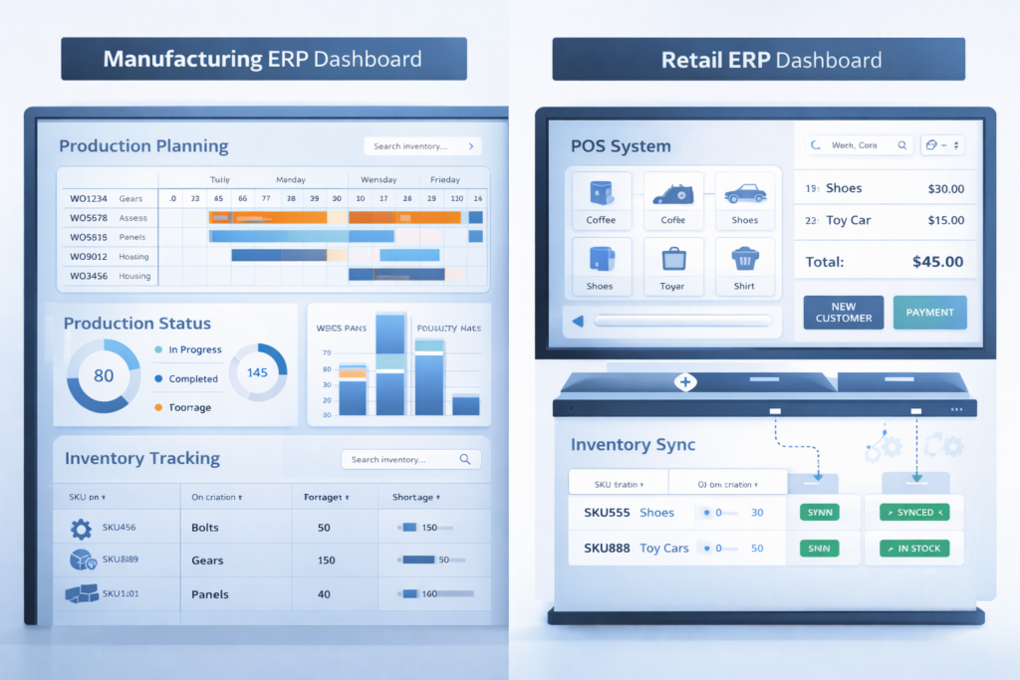The image size is (1020, 680).
Task: Select the Shirt basket product tile
Action: click(745, 266)
